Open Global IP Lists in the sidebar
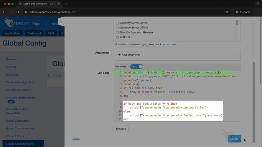Image resolution: width=262 pixels, height=147 pixels. [x=15, y=136]
